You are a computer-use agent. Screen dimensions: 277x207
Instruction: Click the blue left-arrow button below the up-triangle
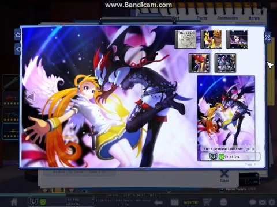(x=17, y=49)
